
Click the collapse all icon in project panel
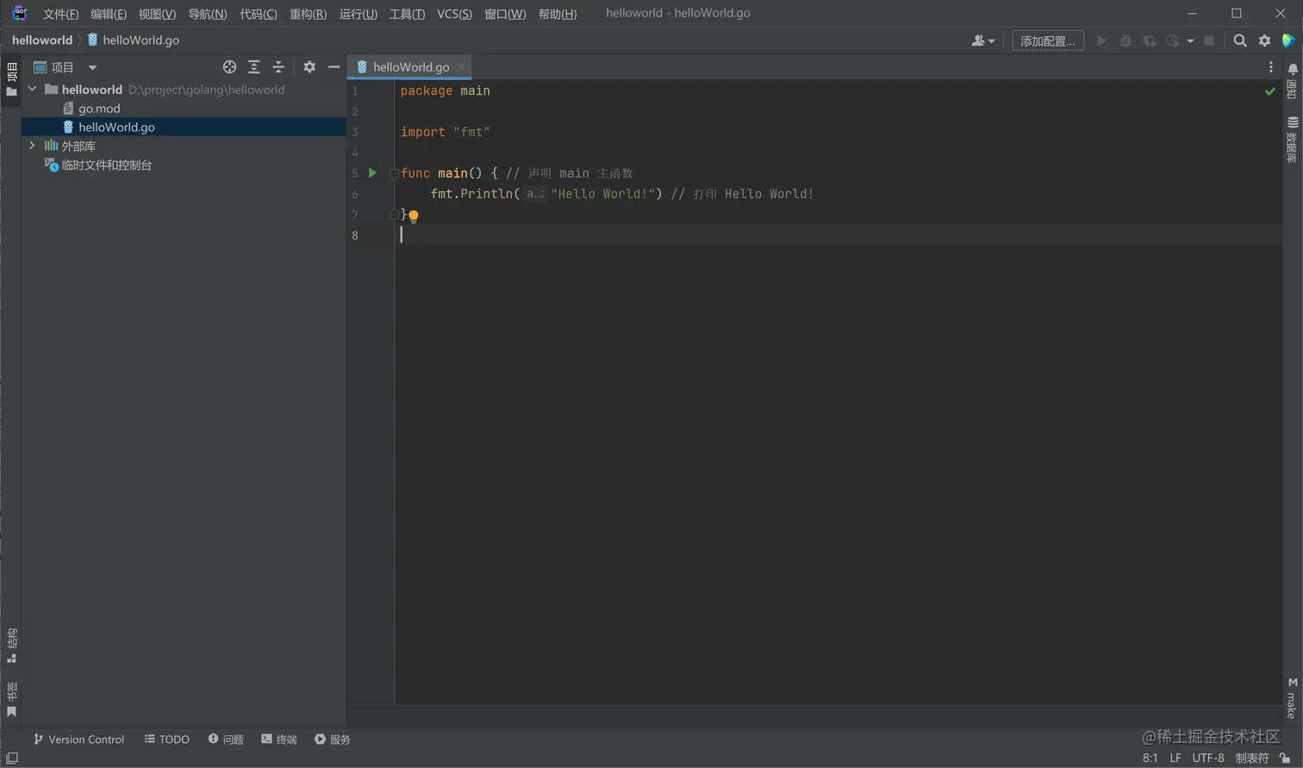(x=278, y=66)
